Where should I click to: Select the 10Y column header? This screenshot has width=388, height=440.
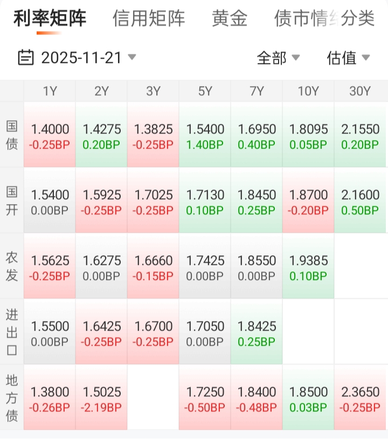[x=308, y=92]
